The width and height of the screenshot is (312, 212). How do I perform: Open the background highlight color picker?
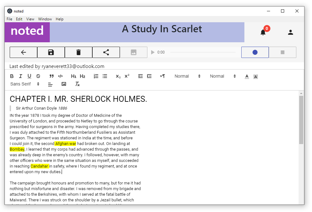(x=255, y=76)
